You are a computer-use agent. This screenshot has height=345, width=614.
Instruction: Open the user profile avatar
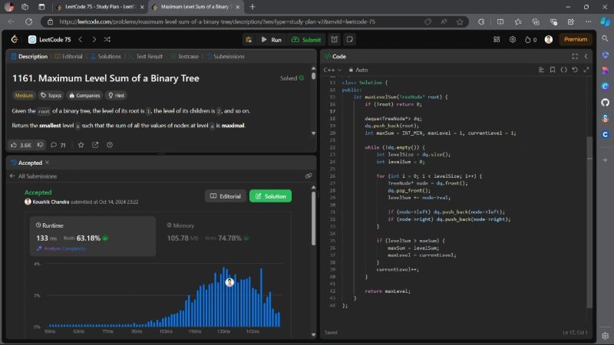click(549, 40)
